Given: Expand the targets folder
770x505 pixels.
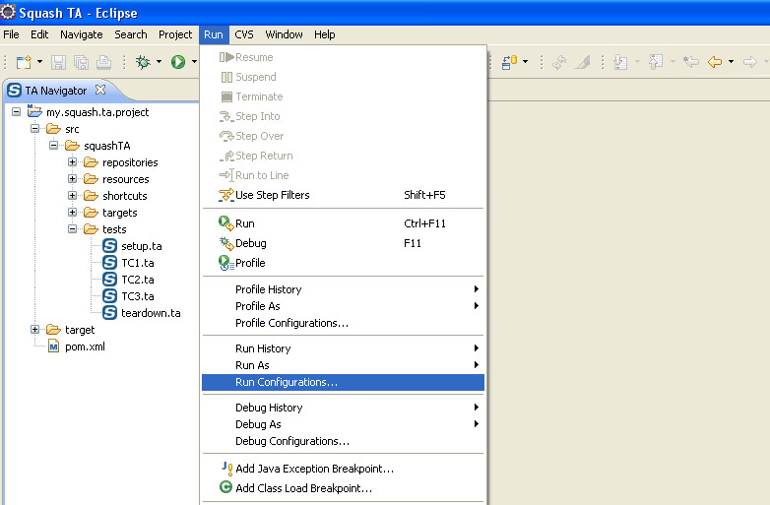Looking at the screenshot, I should tap(72, 212).
